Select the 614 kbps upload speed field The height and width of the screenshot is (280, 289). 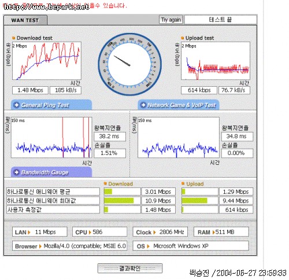199,90
